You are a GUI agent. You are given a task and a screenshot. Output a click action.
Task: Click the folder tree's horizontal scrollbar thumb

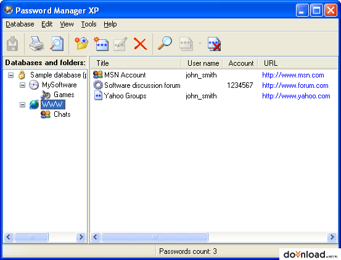31,237
